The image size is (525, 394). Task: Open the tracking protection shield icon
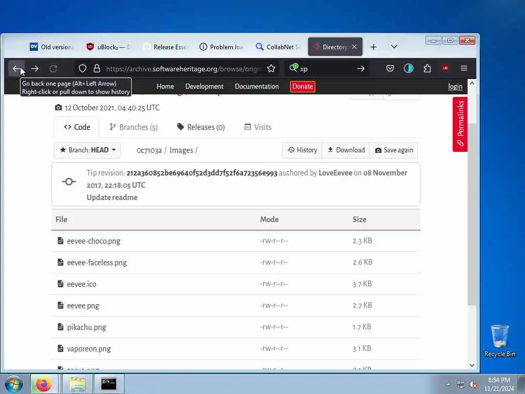click(83, 69)
